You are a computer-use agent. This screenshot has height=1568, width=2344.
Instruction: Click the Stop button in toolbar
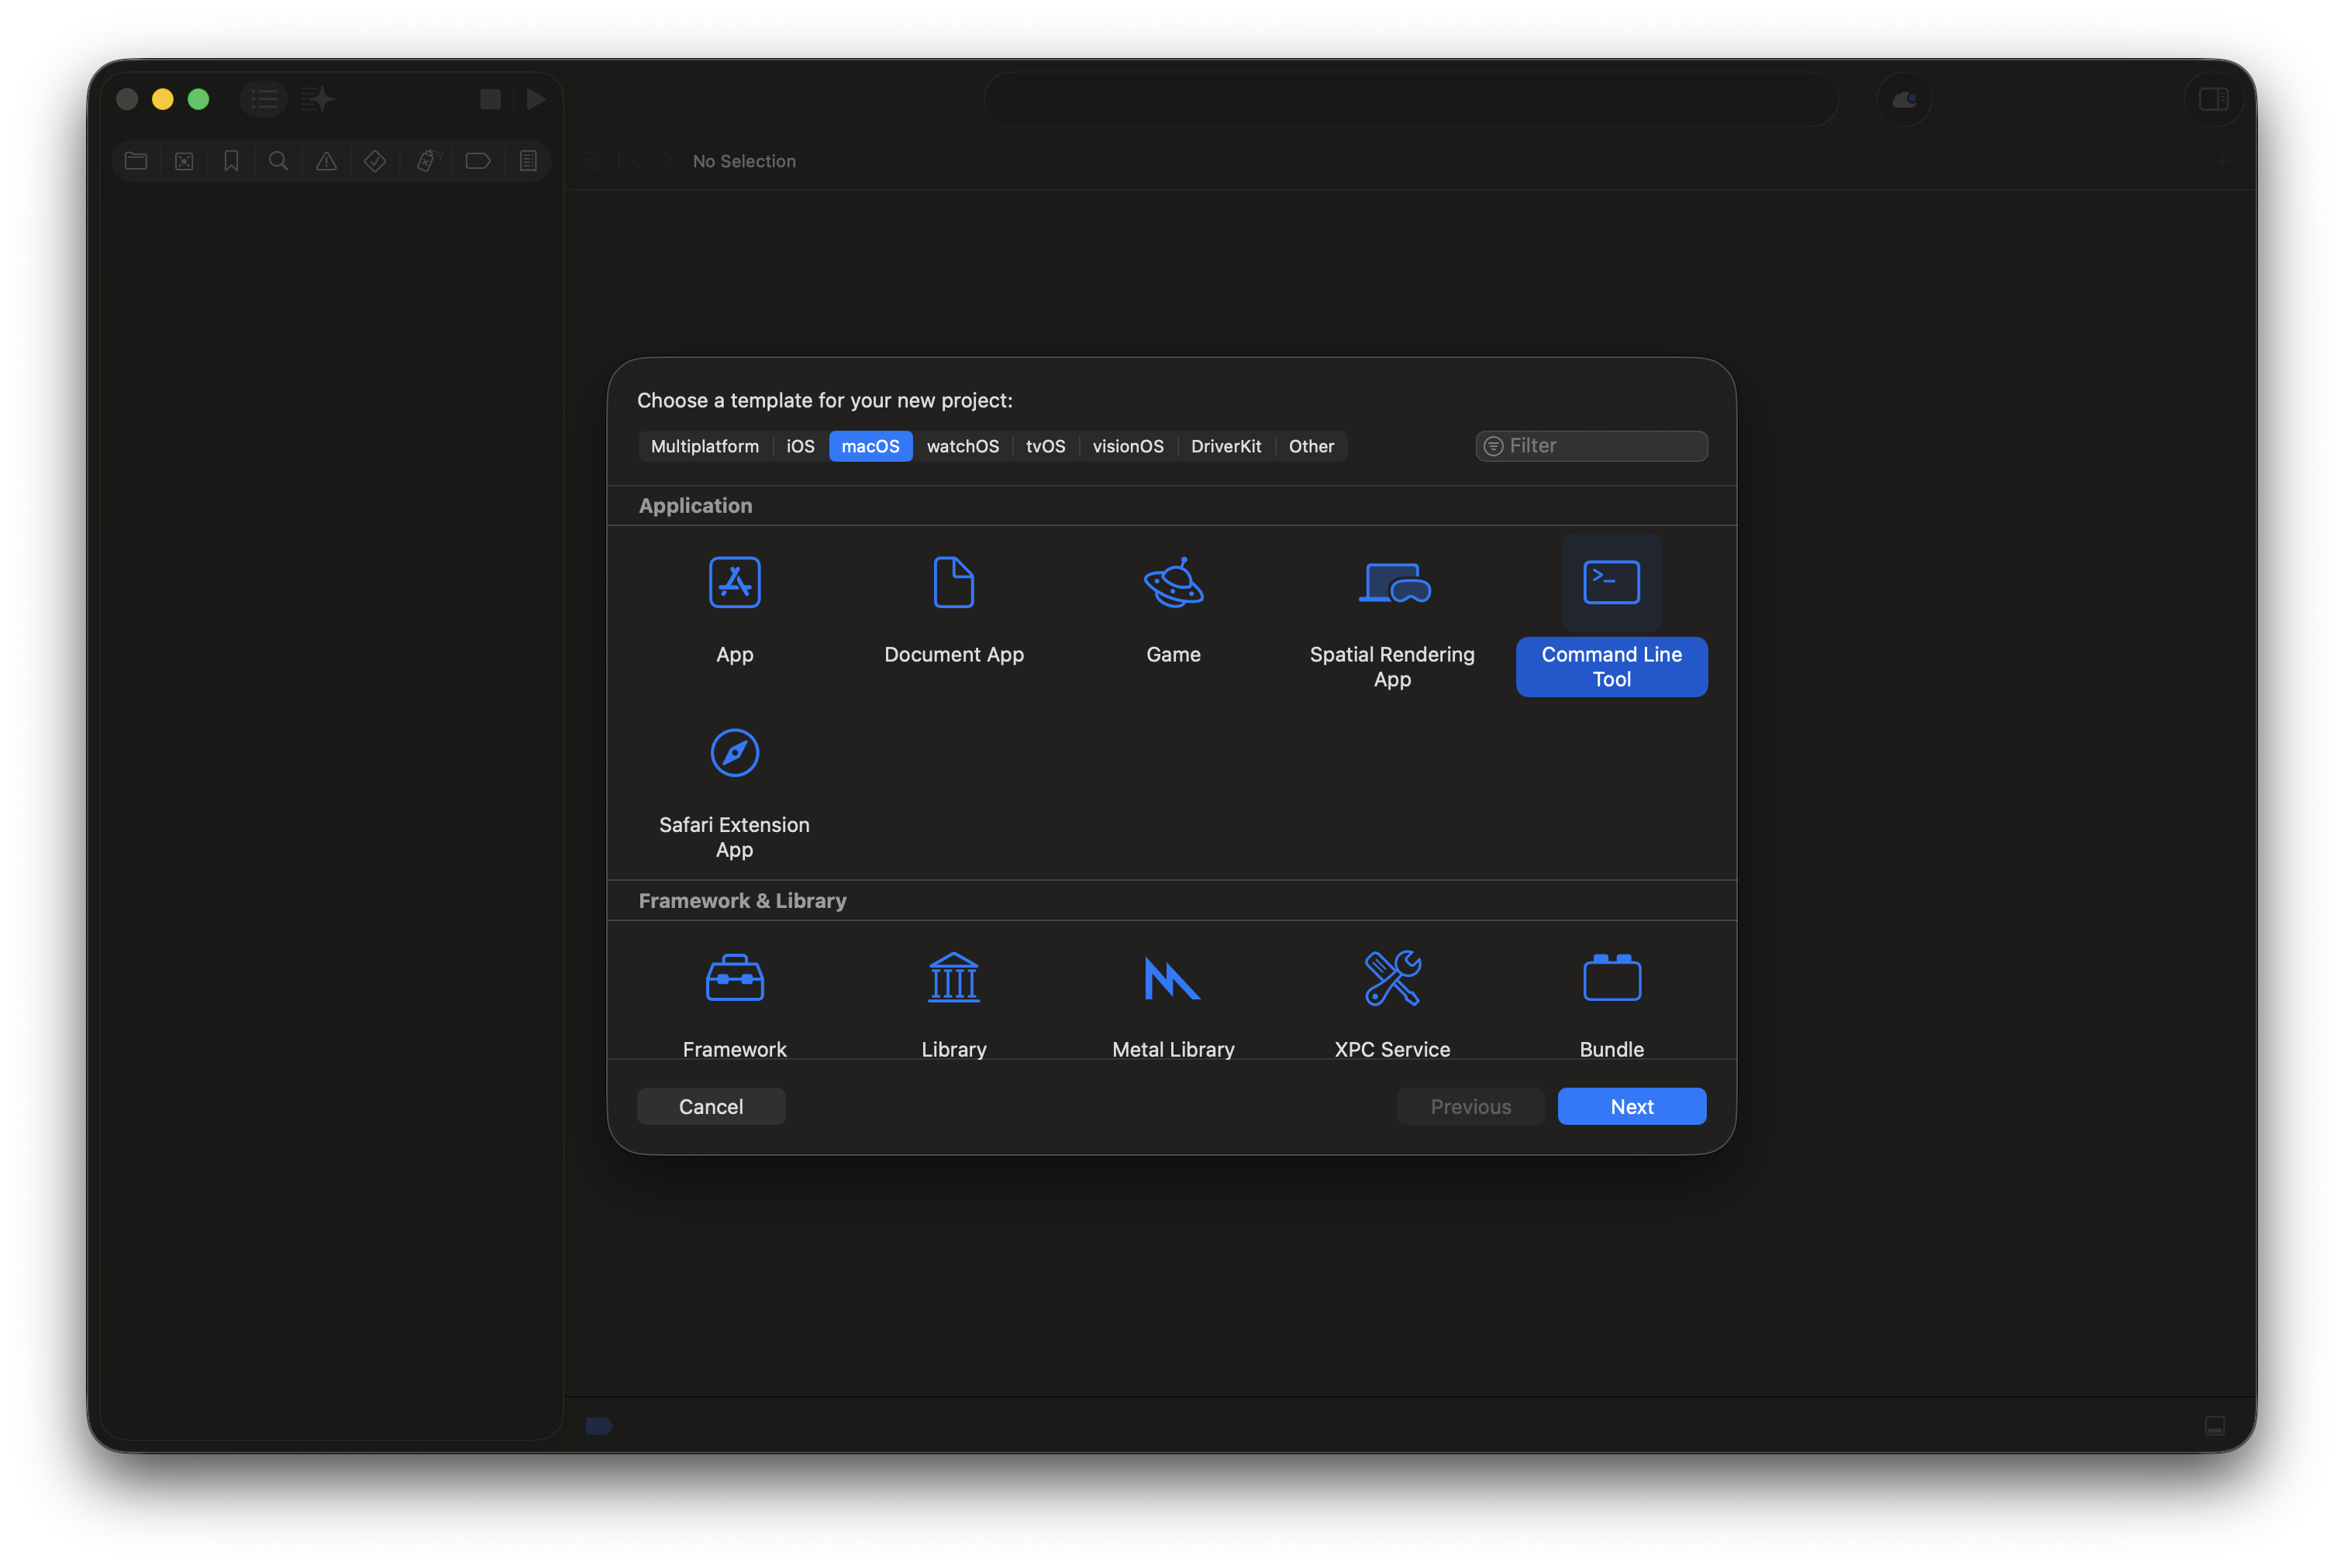[x=490, y=99]
